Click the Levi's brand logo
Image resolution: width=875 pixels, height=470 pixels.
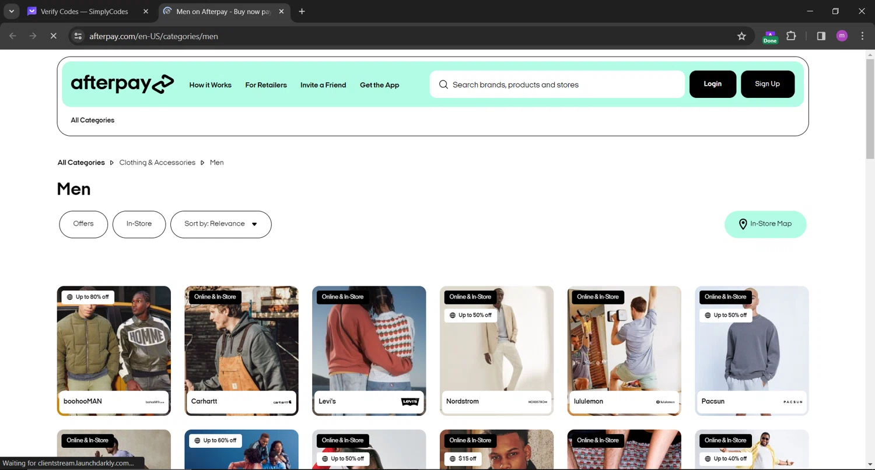point(410,402)
